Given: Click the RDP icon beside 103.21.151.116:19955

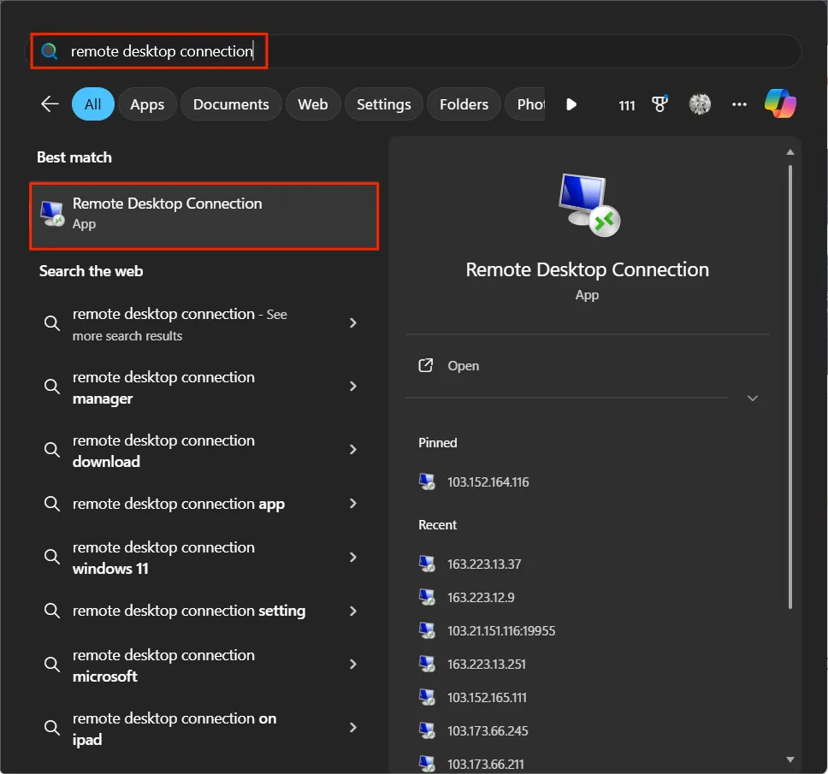Looking at the screenshot, I should click(427, 630).
